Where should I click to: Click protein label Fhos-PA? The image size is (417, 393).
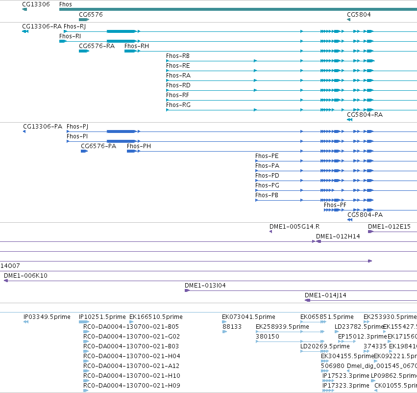(267, 166)
